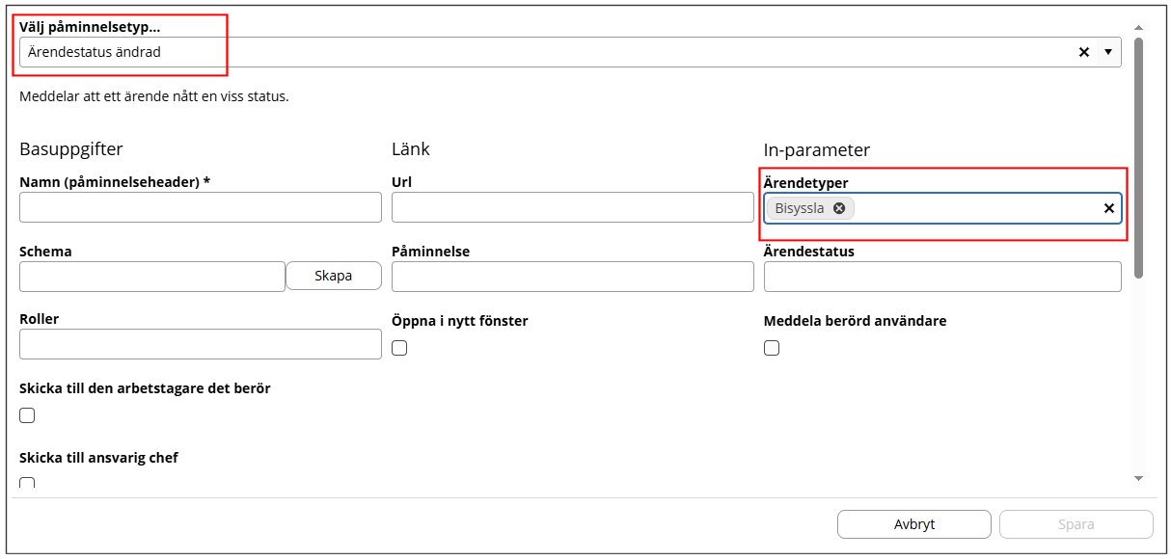
Task: Enable the Öppna i nytt fönster checkbox
Action: [399, 348]
